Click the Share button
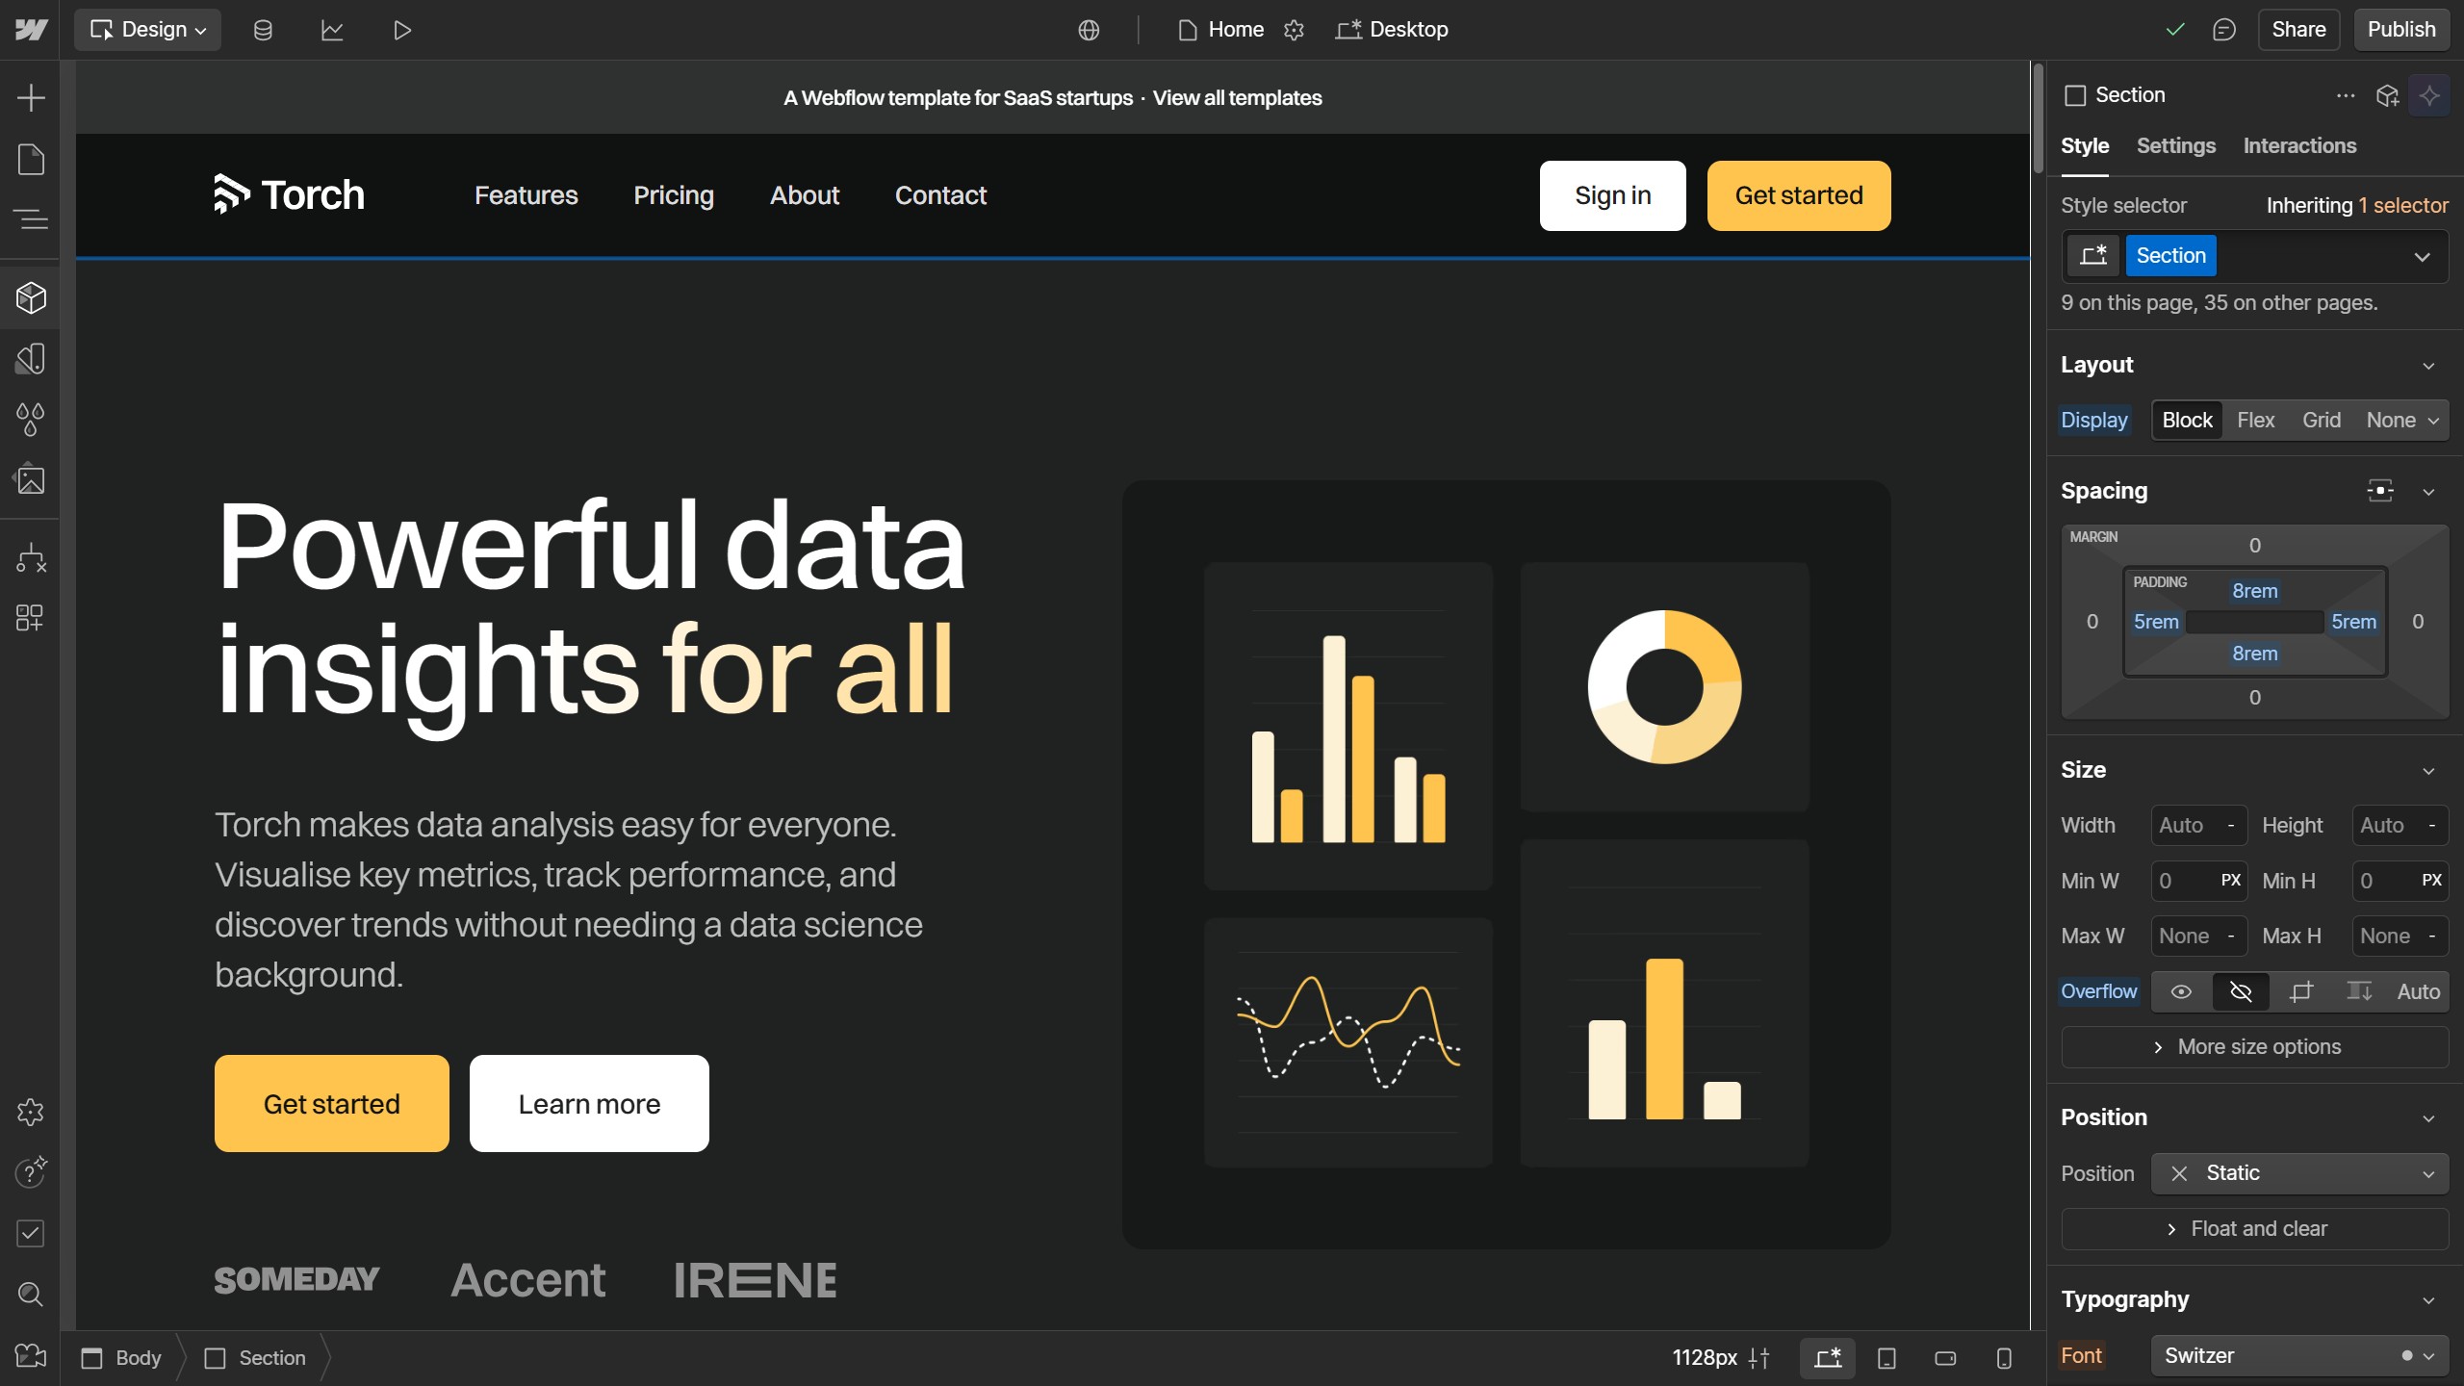This screenshot has width=2464, height=1386. coord(2297,30)
